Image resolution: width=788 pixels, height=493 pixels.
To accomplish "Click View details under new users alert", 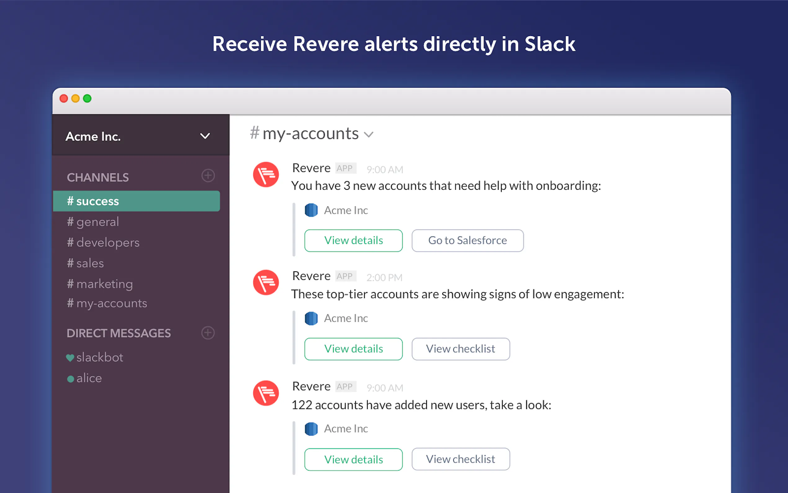I will [353, 459].
